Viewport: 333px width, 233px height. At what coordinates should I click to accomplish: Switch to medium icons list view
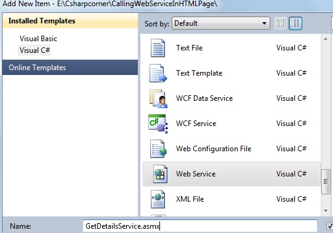pos(295,23)
